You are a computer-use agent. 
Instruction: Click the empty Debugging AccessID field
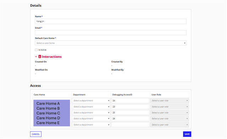pos(130,125)
